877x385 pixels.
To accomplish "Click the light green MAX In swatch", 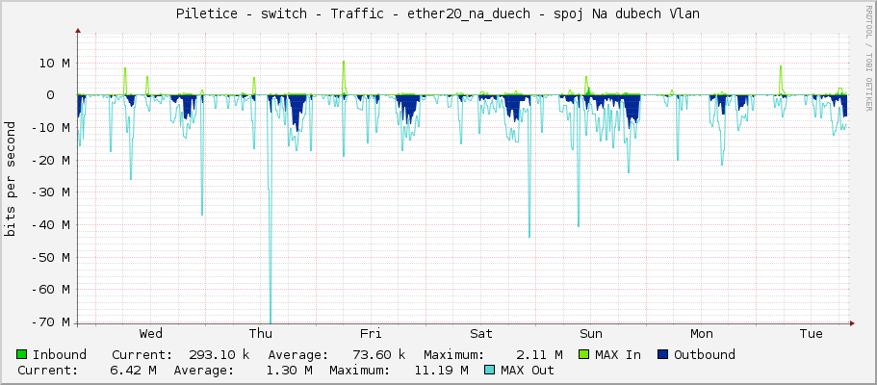I will point(584,354).
